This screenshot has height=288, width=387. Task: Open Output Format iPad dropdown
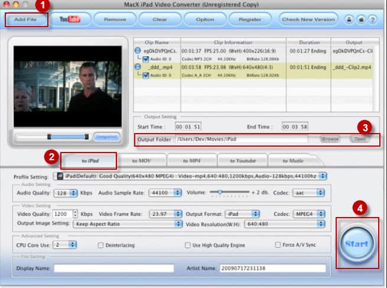pos(242,214)
